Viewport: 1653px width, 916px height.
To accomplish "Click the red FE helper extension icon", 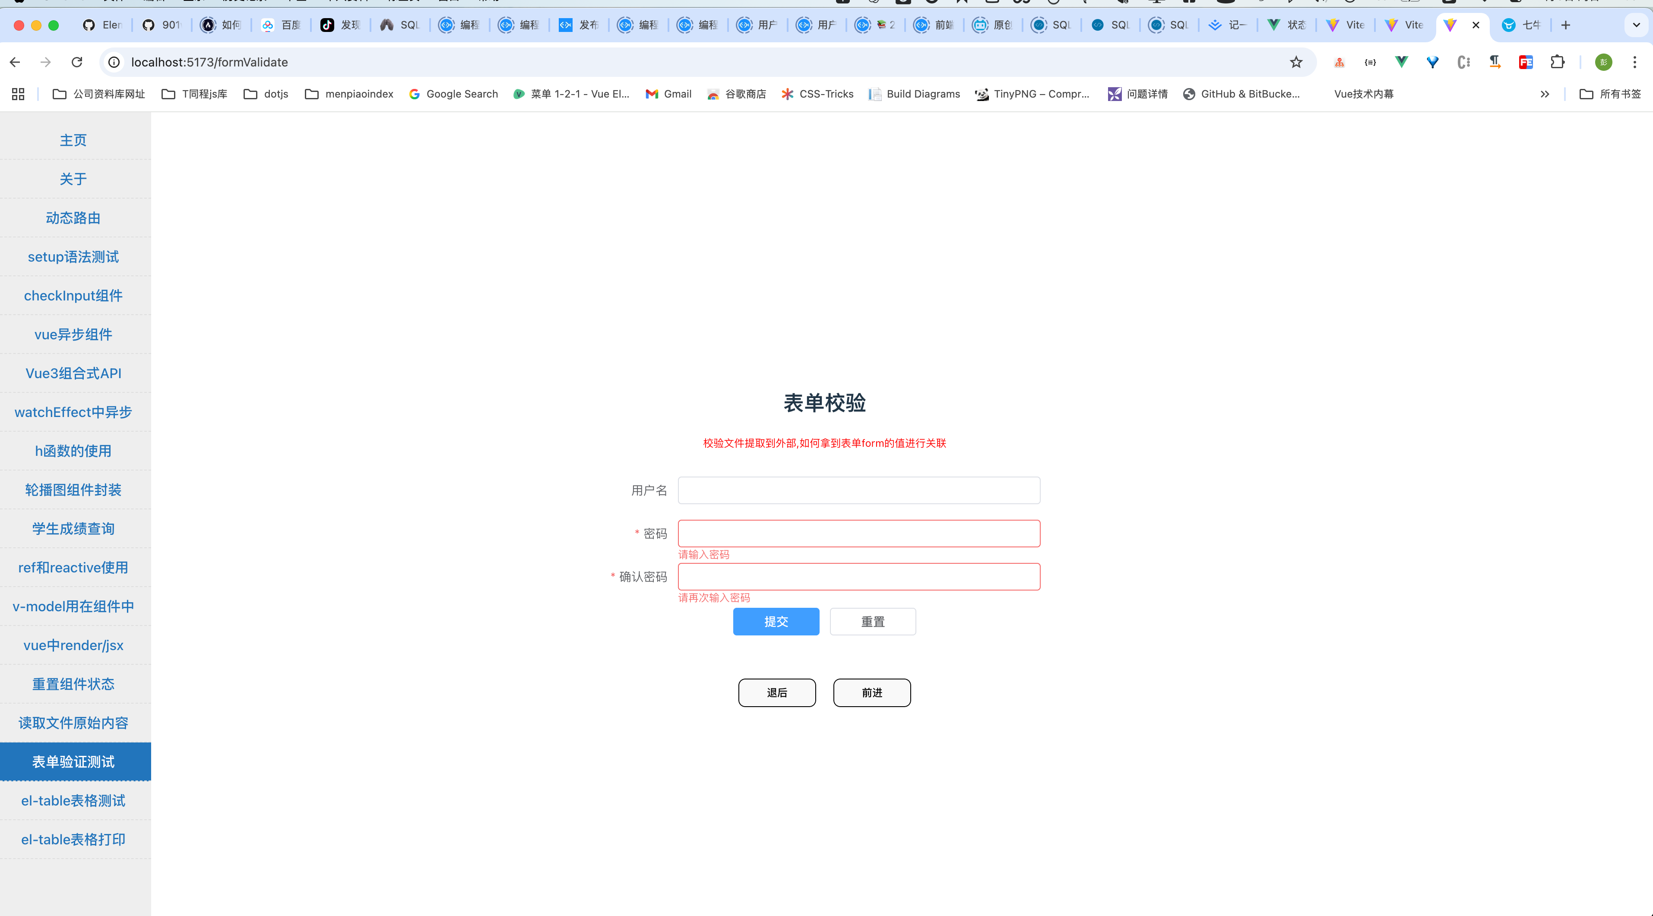I will [x=1526, y=62].
